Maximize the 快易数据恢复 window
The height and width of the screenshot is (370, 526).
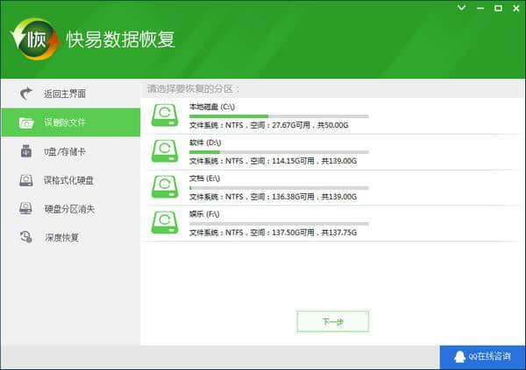pyautogui.click(x=499, y=8)
